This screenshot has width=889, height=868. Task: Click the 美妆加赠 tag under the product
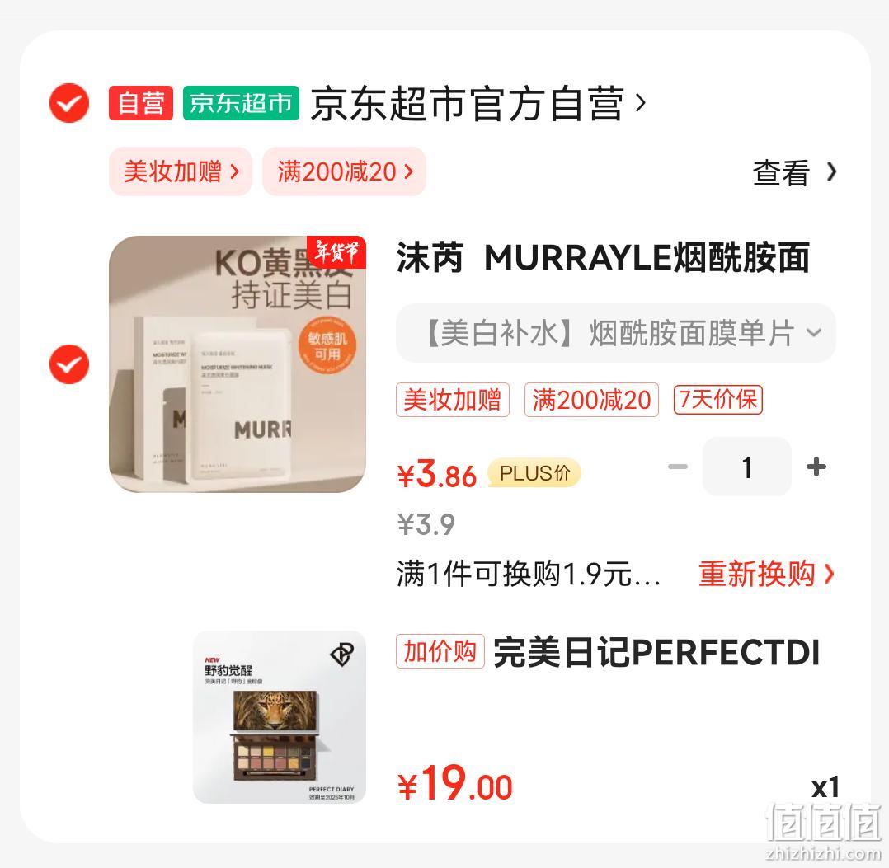(x=453, y=400)
